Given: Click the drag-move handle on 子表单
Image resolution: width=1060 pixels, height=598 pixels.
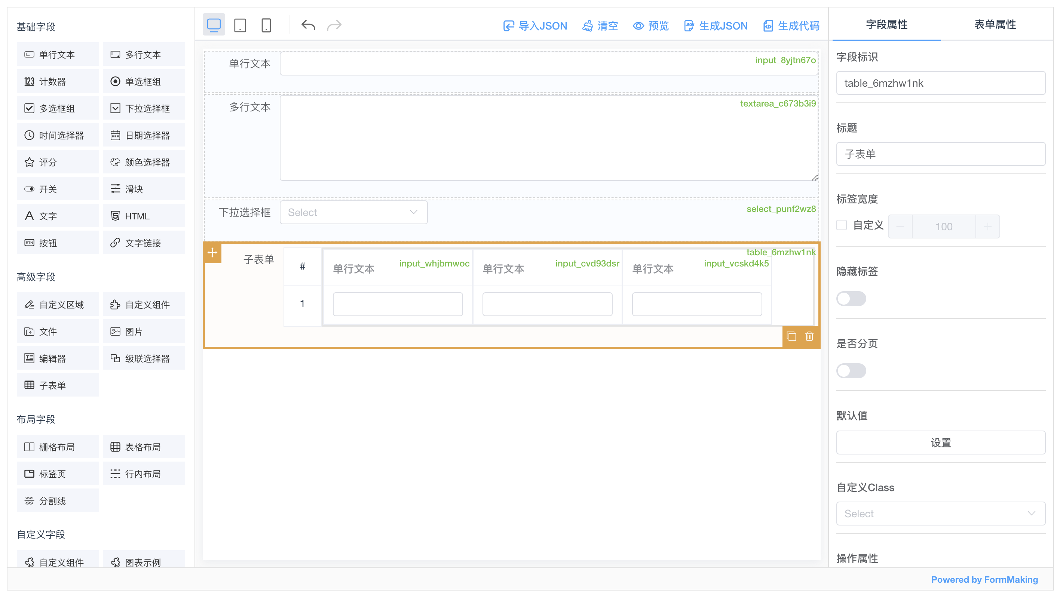Looking at the screenshot, I should pyautogui.click(x=212, y=253).
